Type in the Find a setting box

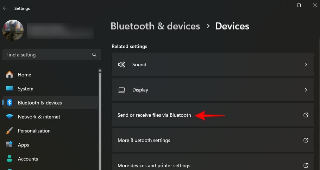[48, 55]
